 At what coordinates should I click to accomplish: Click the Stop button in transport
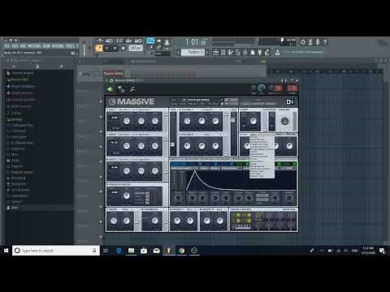115,48
